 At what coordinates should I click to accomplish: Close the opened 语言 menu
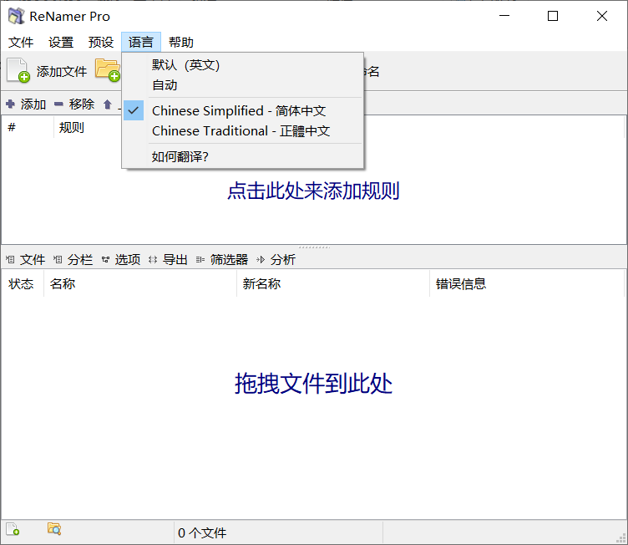pyautogui.click(x=141, y=42)
